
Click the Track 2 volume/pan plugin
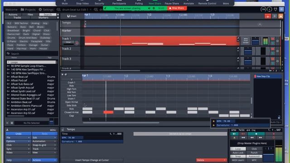248,51
